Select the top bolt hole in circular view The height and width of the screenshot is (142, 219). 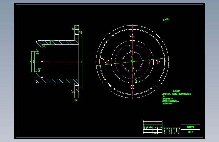[132, 36]
